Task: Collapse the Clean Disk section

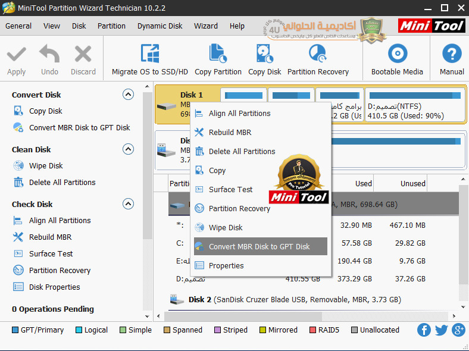Action: tap(128, 149)
